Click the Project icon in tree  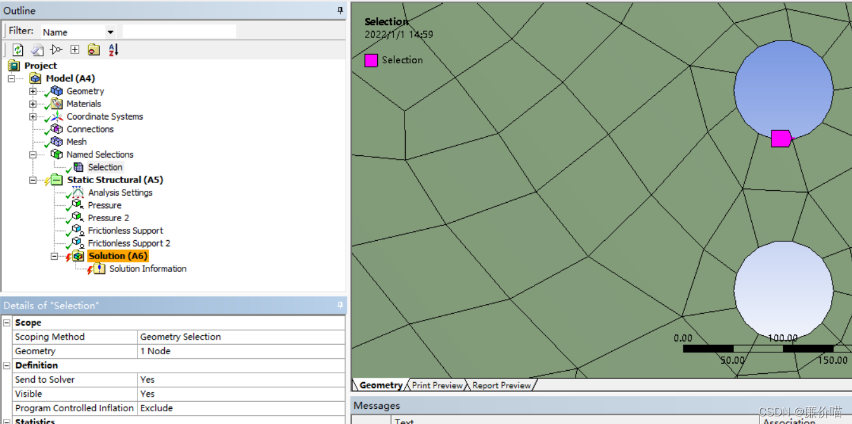point(14,66)
